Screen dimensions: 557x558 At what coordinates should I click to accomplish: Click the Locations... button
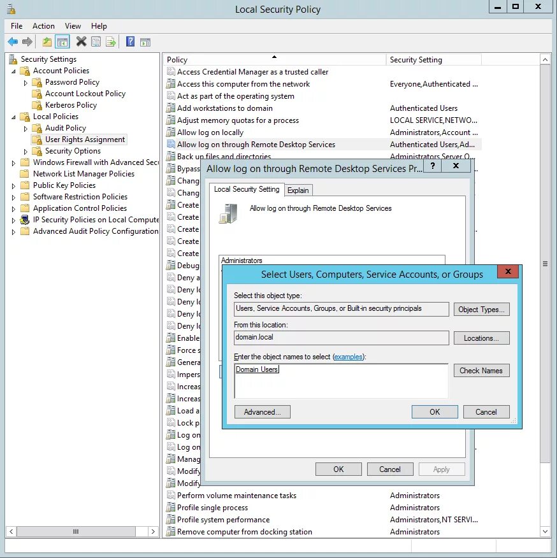482,338
